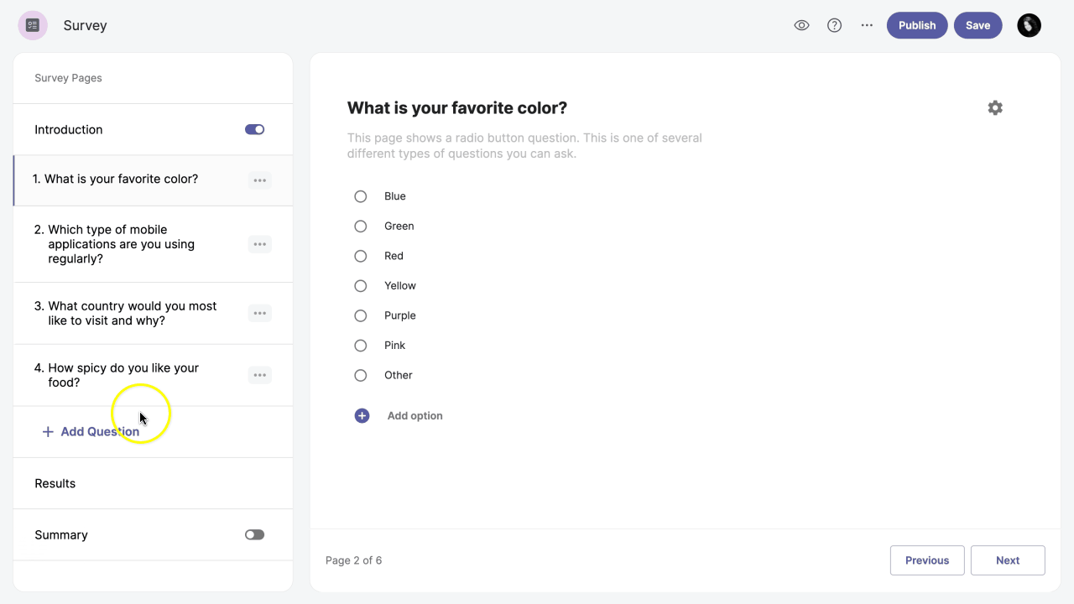Open options menu for mobile applications question

tap(259, 244)
